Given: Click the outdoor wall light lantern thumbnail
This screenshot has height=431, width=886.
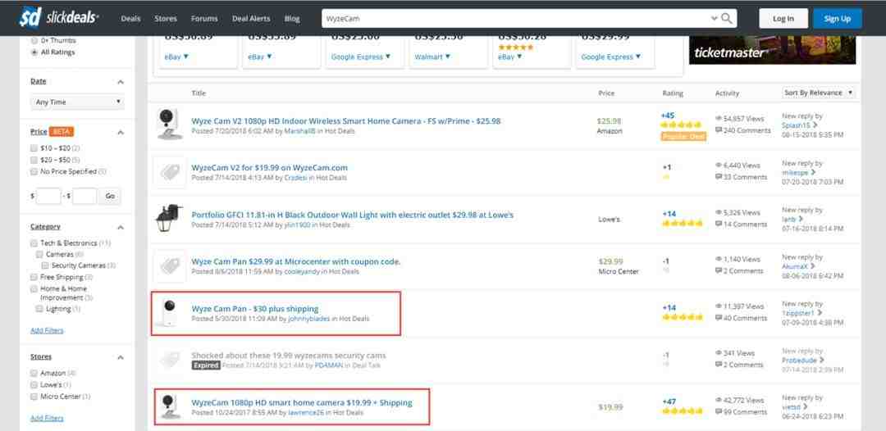Looking at the screenshot, I should (x=169, y=218).
